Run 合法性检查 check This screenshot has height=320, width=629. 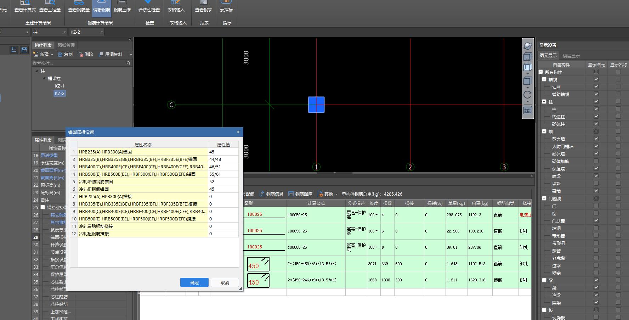[x=149, y=7]
